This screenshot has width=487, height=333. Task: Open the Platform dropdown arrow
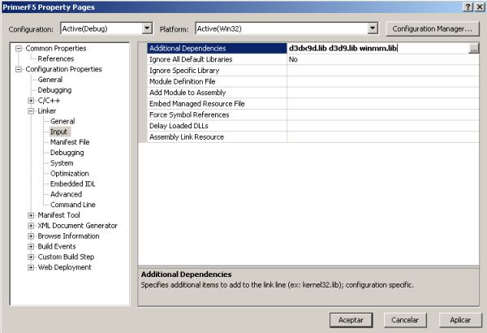(x=373, y=28)
